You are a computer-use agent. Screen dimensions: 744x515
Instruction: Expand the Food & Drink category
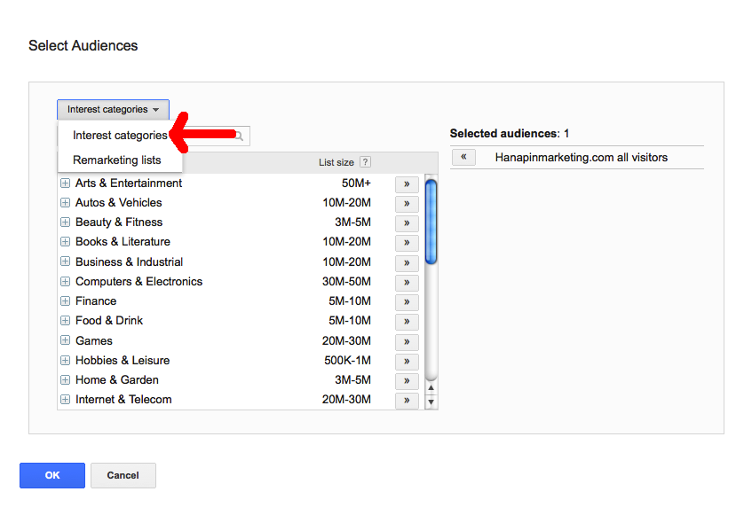[x=65, y=321]
